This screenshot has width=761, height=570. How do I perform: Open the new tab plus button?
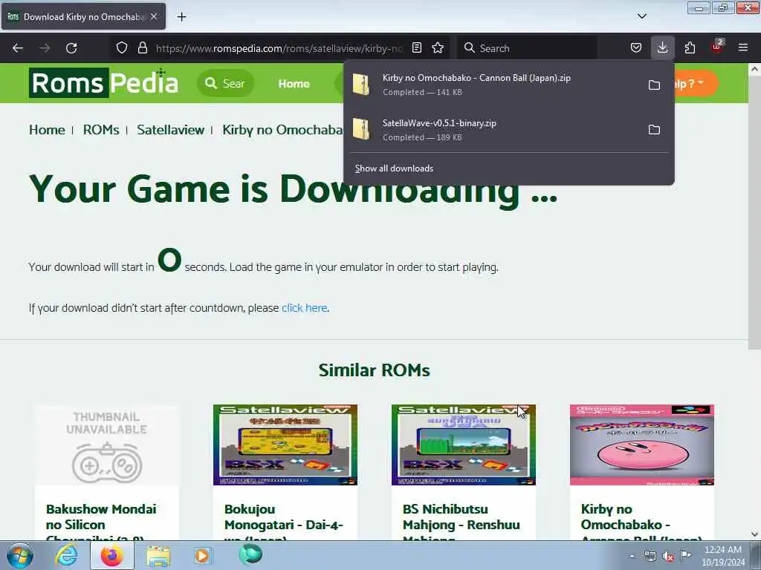click(x=181, y=17)
